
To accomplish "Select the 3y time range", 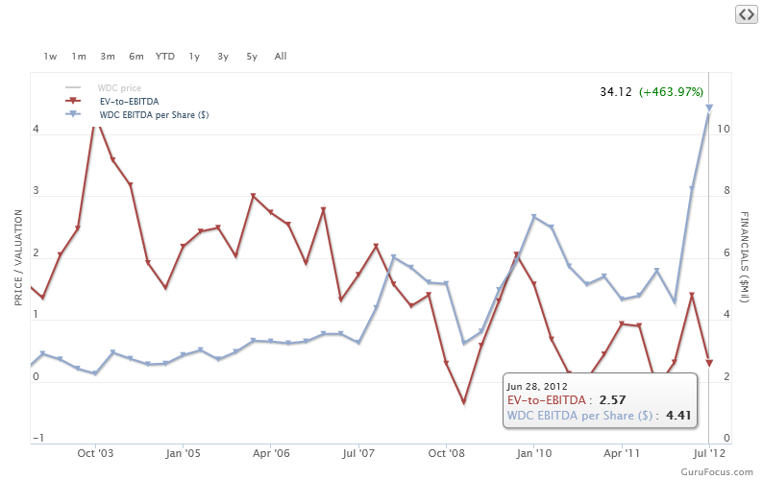I will pos(223,57).
